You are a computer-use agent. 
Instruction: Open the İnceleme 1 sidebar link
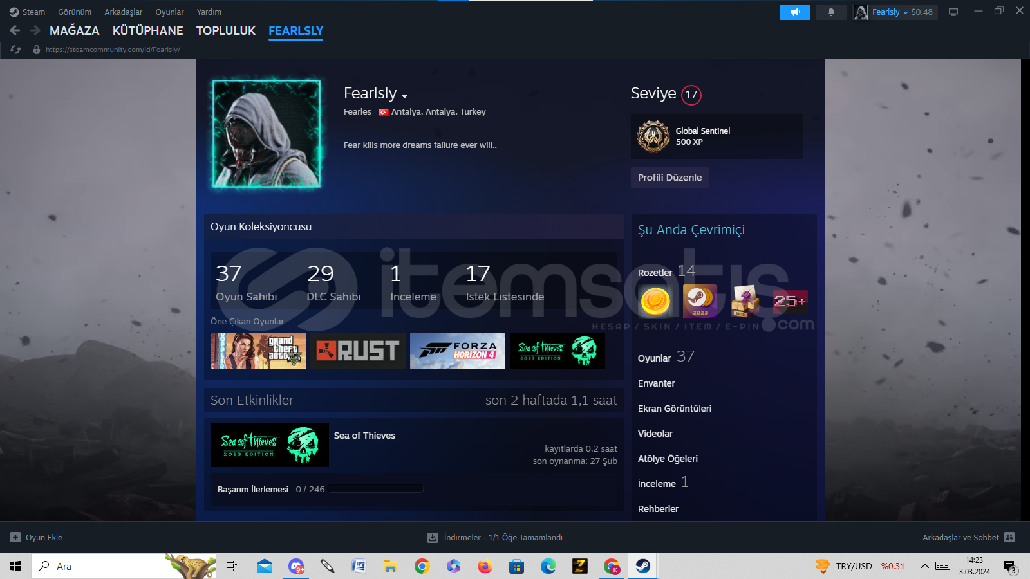(663, 482)
